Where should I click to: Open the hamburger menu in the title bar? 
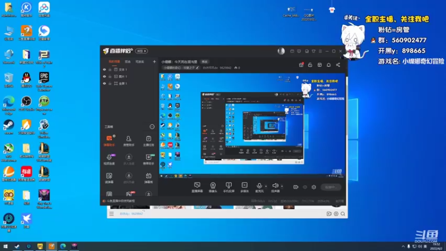pyautogui.click(x=320, y=51)
